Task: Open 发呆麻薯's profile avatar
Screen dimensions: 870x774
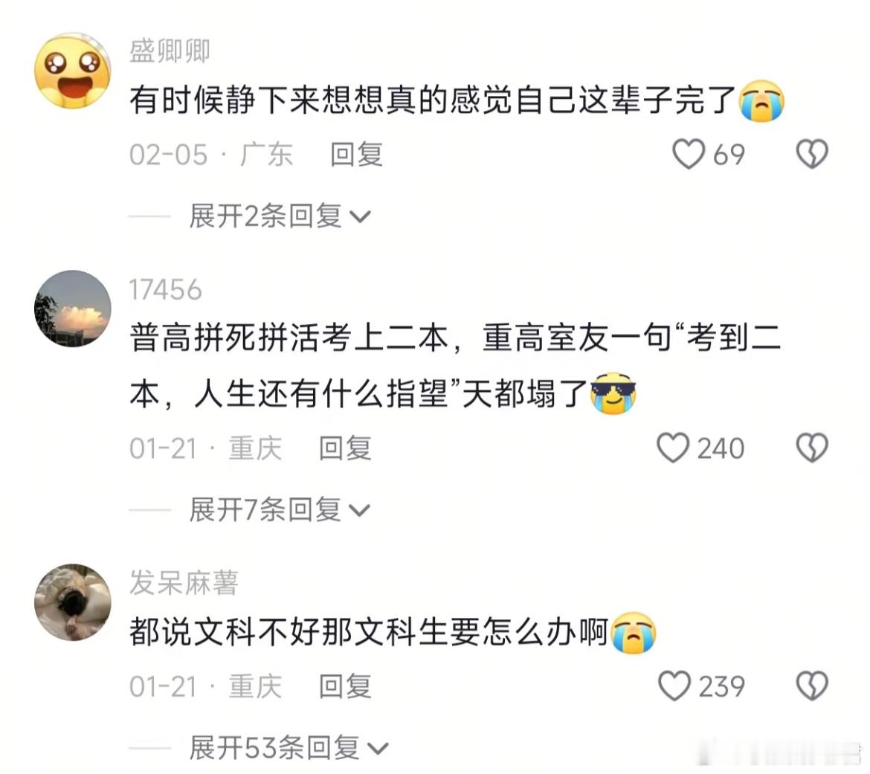Action: (73, 602)
